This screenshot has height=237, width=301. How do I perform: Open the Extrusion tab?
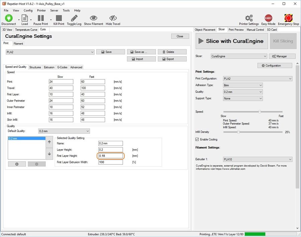click(x=49, y=67)
